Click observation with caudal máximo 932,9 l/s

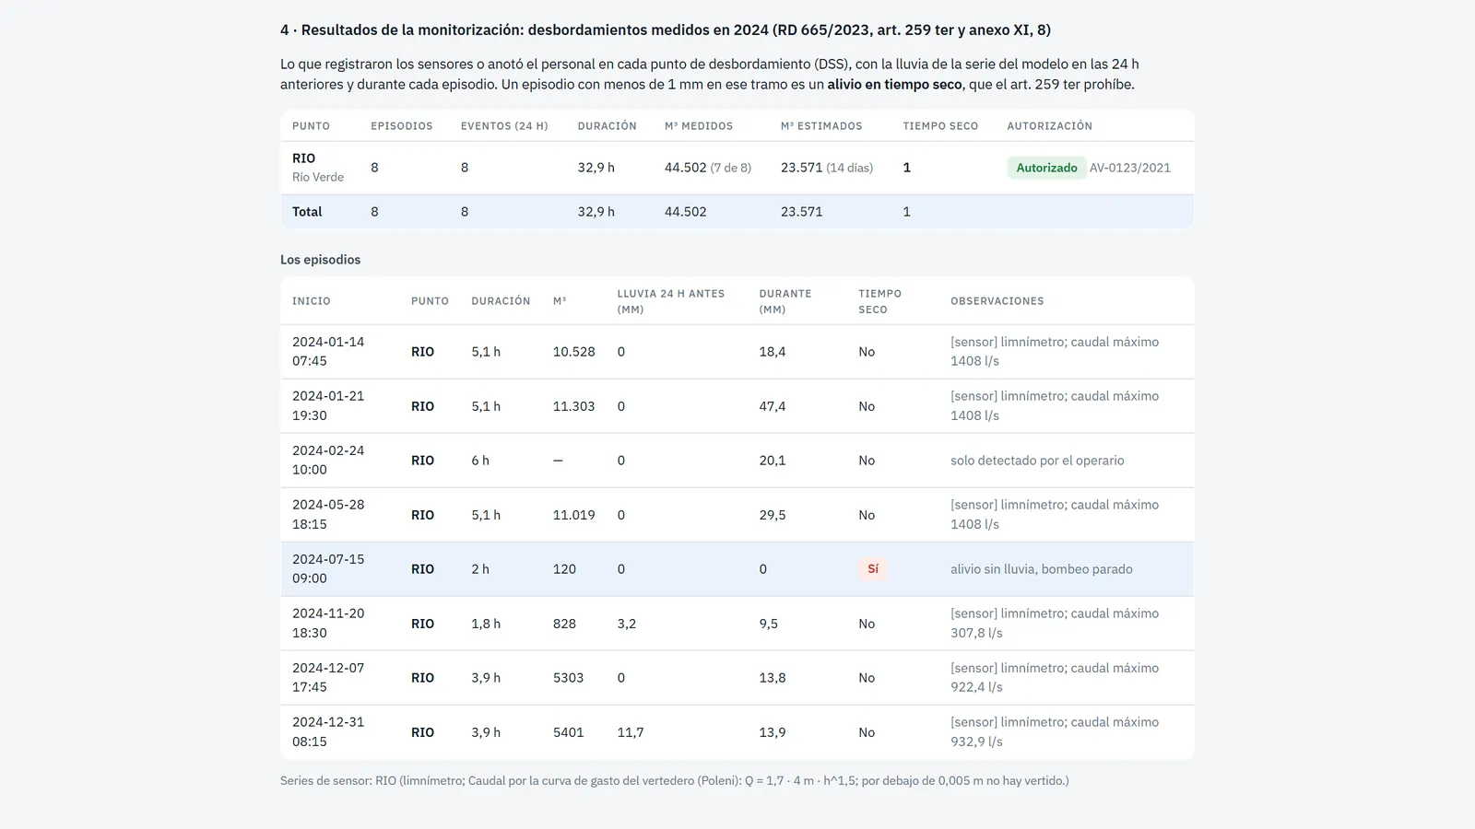tap(1055, 731)
